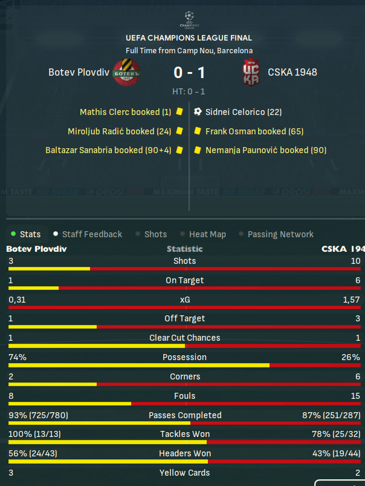The image size is (365, 486).
Task: Click the goal ball icon beside Sidnei Celorico
Action: pos(198,111)
